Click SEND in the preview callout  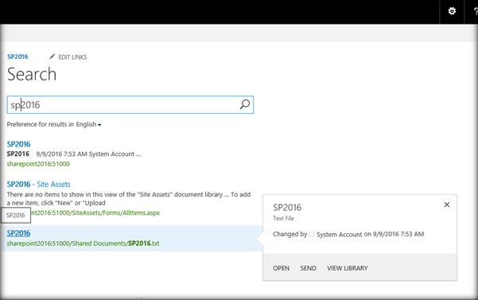[x=309, y=268]
